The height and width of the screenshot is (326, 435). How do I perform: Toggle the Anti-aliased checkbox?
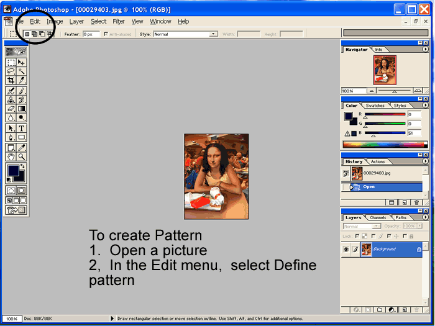[106, 34]
